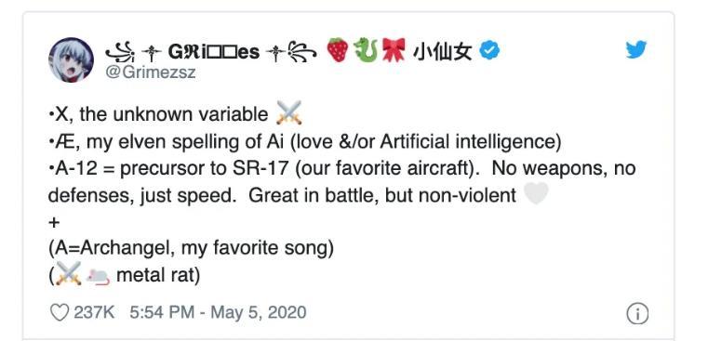Click the 'X, the unknown variable' line
Screen dimensions: 708x341
tap(158, 114)
